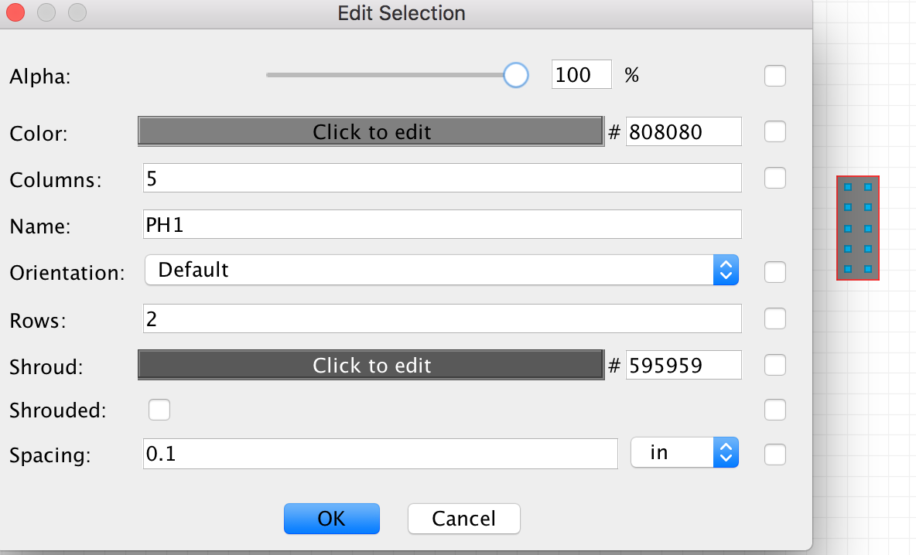Image resolution: width=916 pixels, height=555 pixels.
Task: Click the blue Orientation stepper arrows
Action: (x=726, y=270)
